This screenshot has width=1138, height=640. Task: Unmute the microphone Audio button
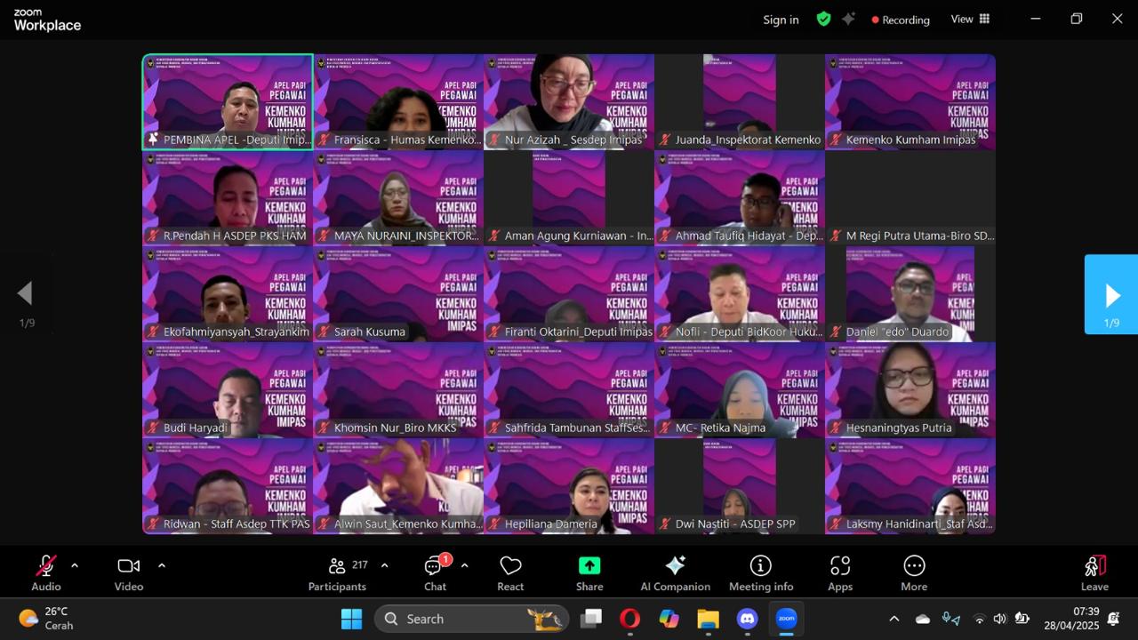[45, 573]
